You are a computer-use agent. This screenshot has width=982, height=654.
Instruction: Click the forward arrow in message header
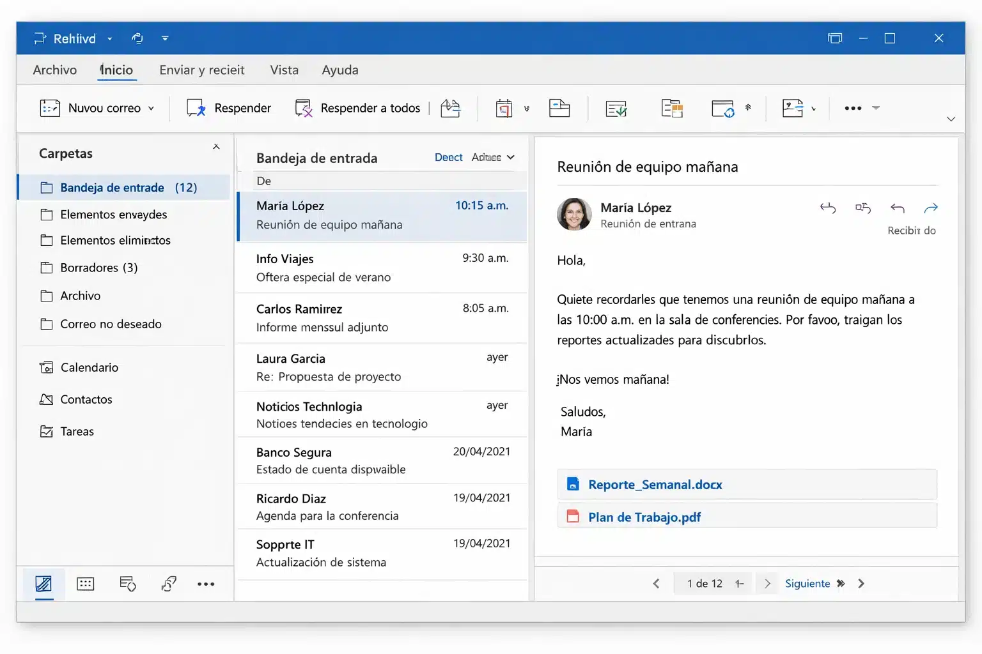point(931,208)
